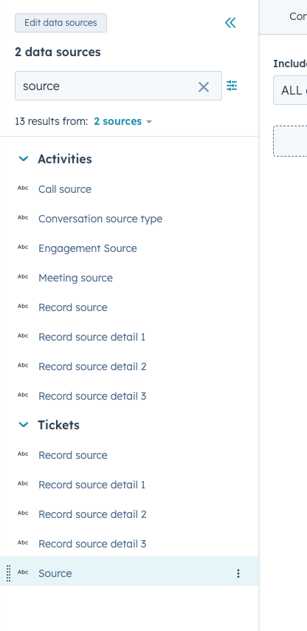Viewport: 307px width, 631px height.
Task: Clear the search field with the X icon
Action: point(204,86)
